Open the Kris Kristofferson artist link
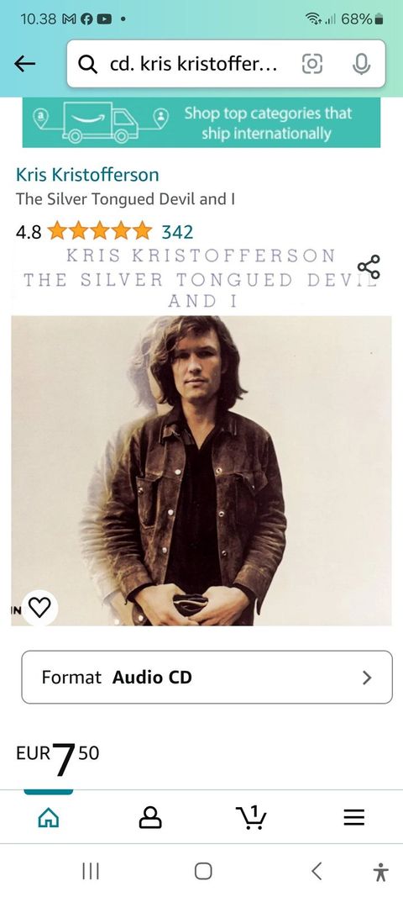Screen dimensions: 403x897 coord(87,175)
